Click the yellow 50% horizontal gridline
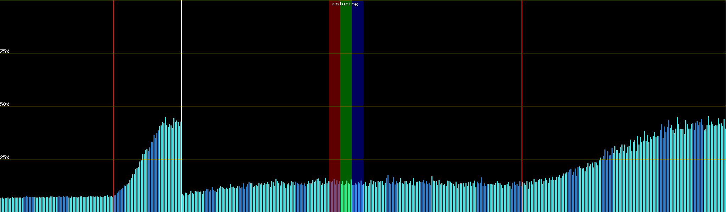726x212 pixels. click(425, 106)
